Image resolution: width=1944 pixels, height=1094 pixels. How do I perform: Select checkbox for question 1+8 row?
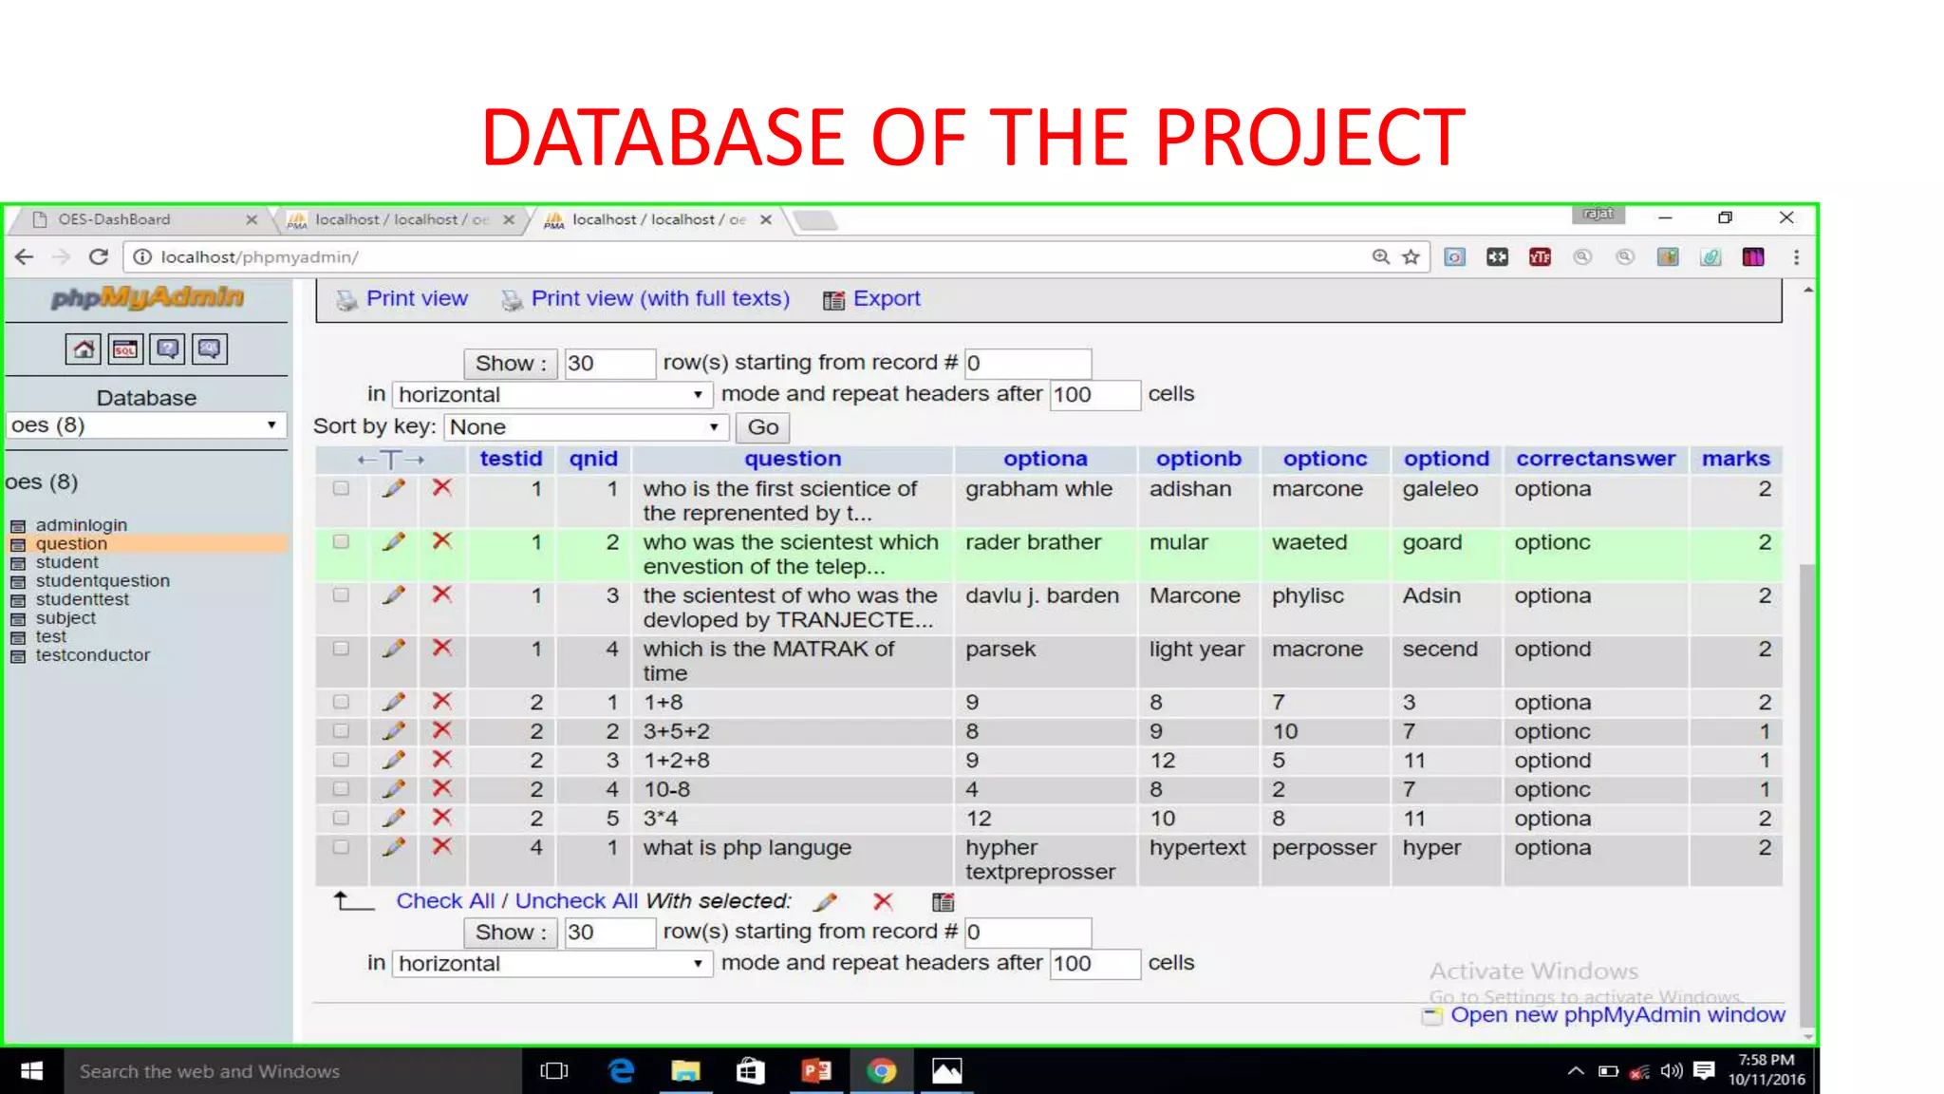coord(341,702)
